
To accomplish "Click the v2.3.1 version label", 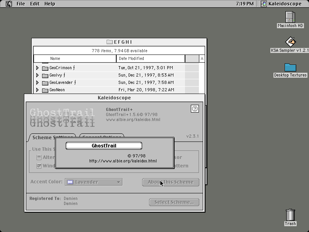I will [x=192, y=136].
